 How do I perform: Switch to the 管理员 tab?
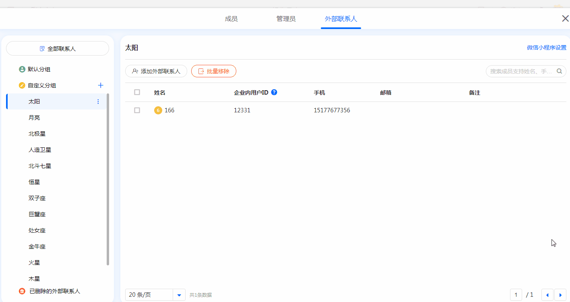click(x=286, y=19)
